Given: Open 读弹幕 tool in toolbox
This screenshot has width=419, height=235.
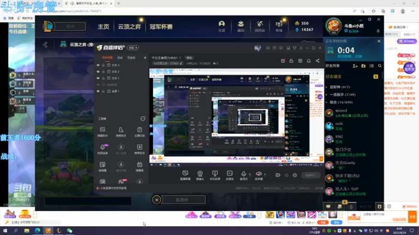Looking at the screenshot, I should [x=102, y=167].
